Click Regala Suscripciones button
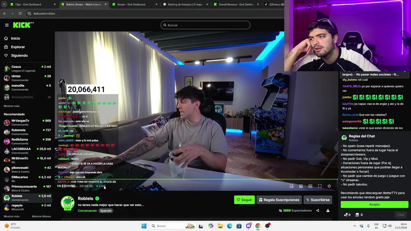 point(279,200)
